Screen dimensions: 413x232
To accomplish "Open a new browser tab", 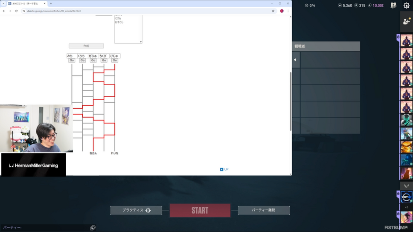I will pos(51,3).
